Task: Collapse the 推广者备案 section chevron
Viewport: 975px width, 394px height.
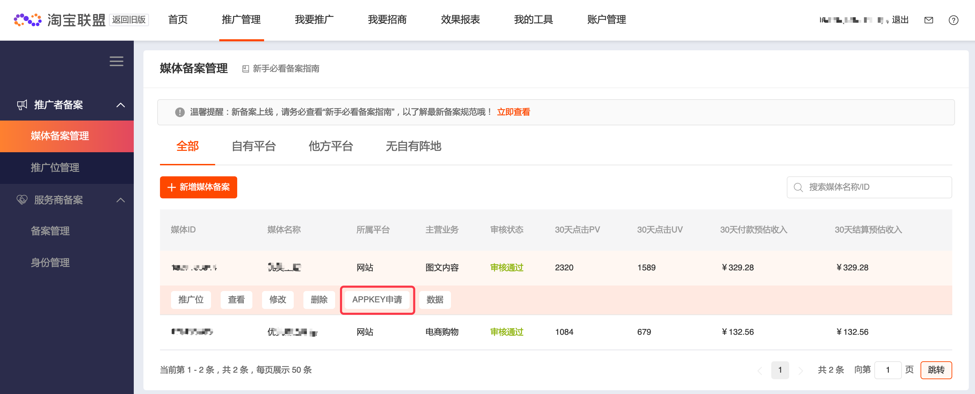Action: tap(120, 105)
